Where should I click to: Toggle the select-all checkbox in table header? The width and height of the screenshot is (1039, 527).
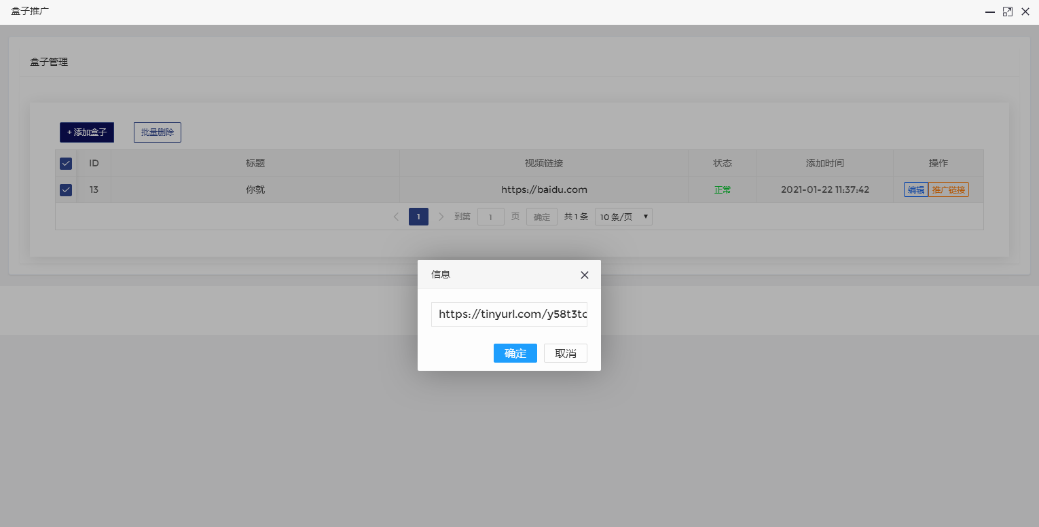pos(66,163)
